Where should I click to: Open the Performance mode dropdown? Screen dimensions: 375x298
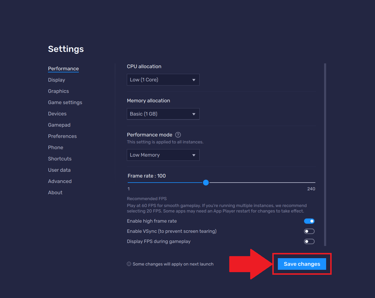(163, 155)
